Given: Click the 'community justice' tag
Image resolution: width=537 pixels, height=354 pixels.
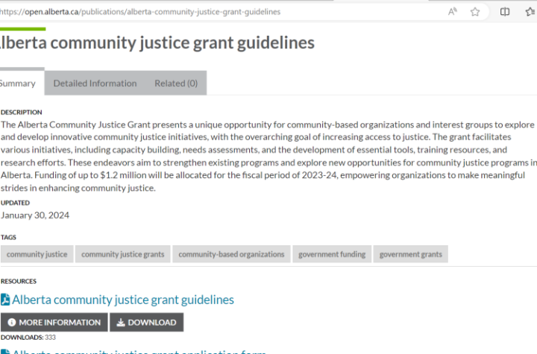Looking at the screenshot, I should click(37, 254).
